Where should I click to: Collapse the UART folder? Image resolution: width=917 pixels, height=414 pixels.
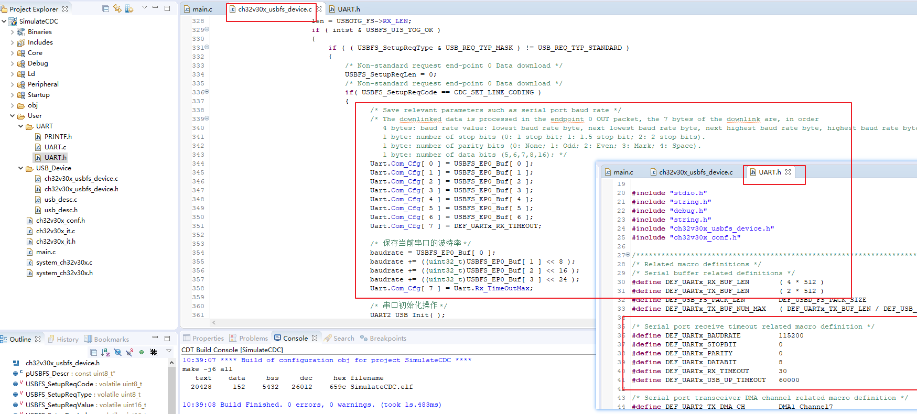21,126
